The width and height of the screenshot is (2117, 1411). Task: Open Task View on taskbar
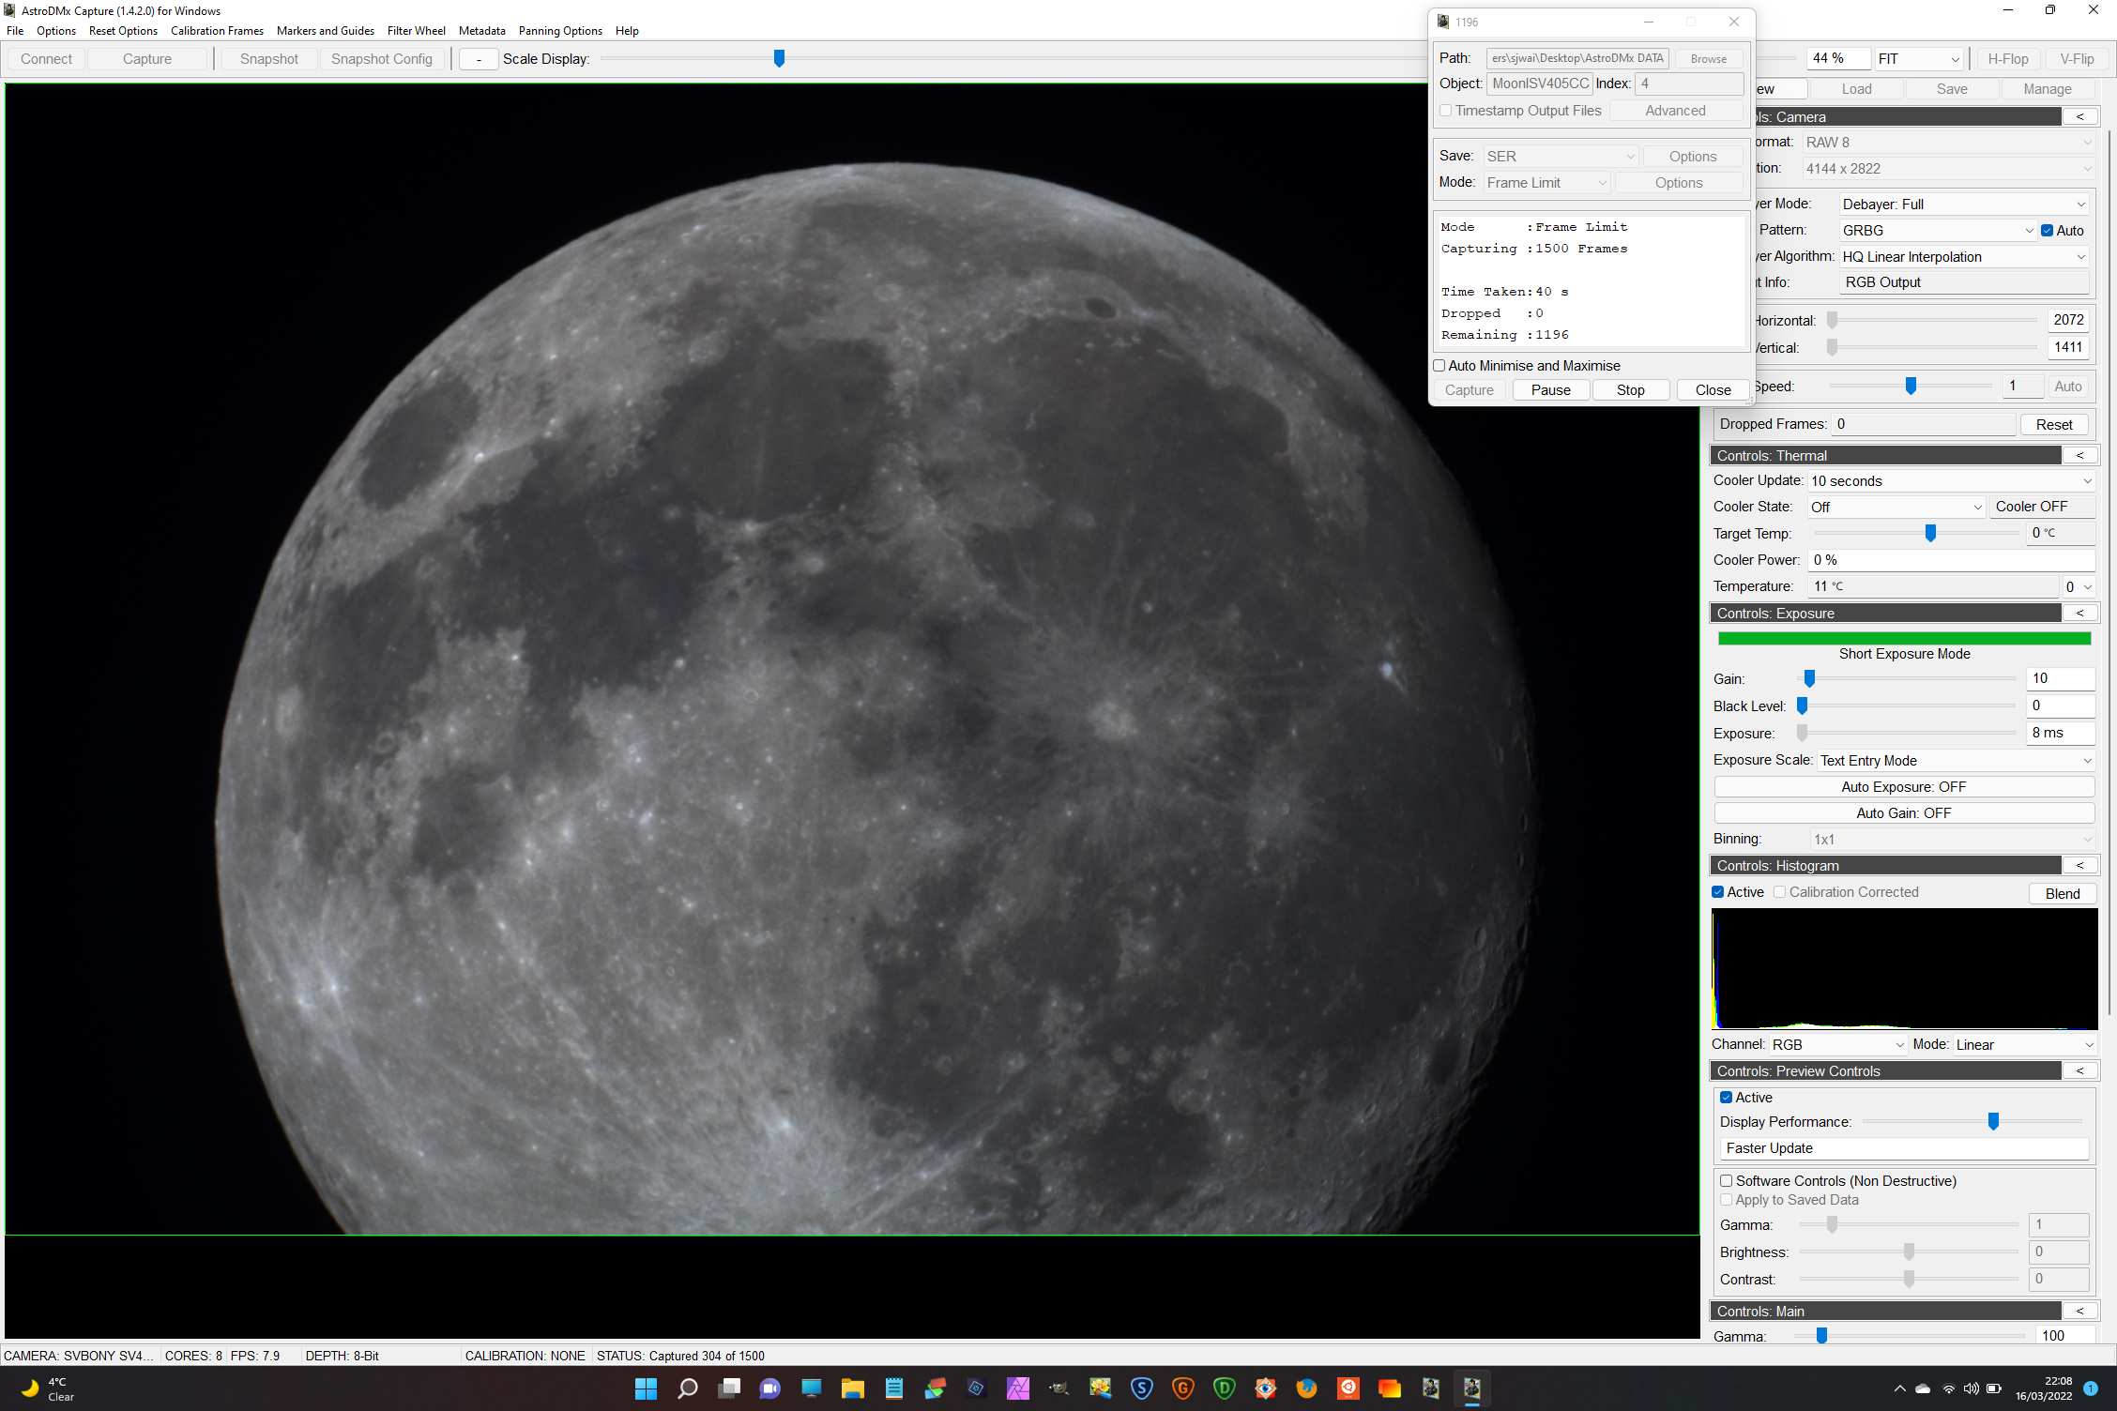coord(729,1388)
